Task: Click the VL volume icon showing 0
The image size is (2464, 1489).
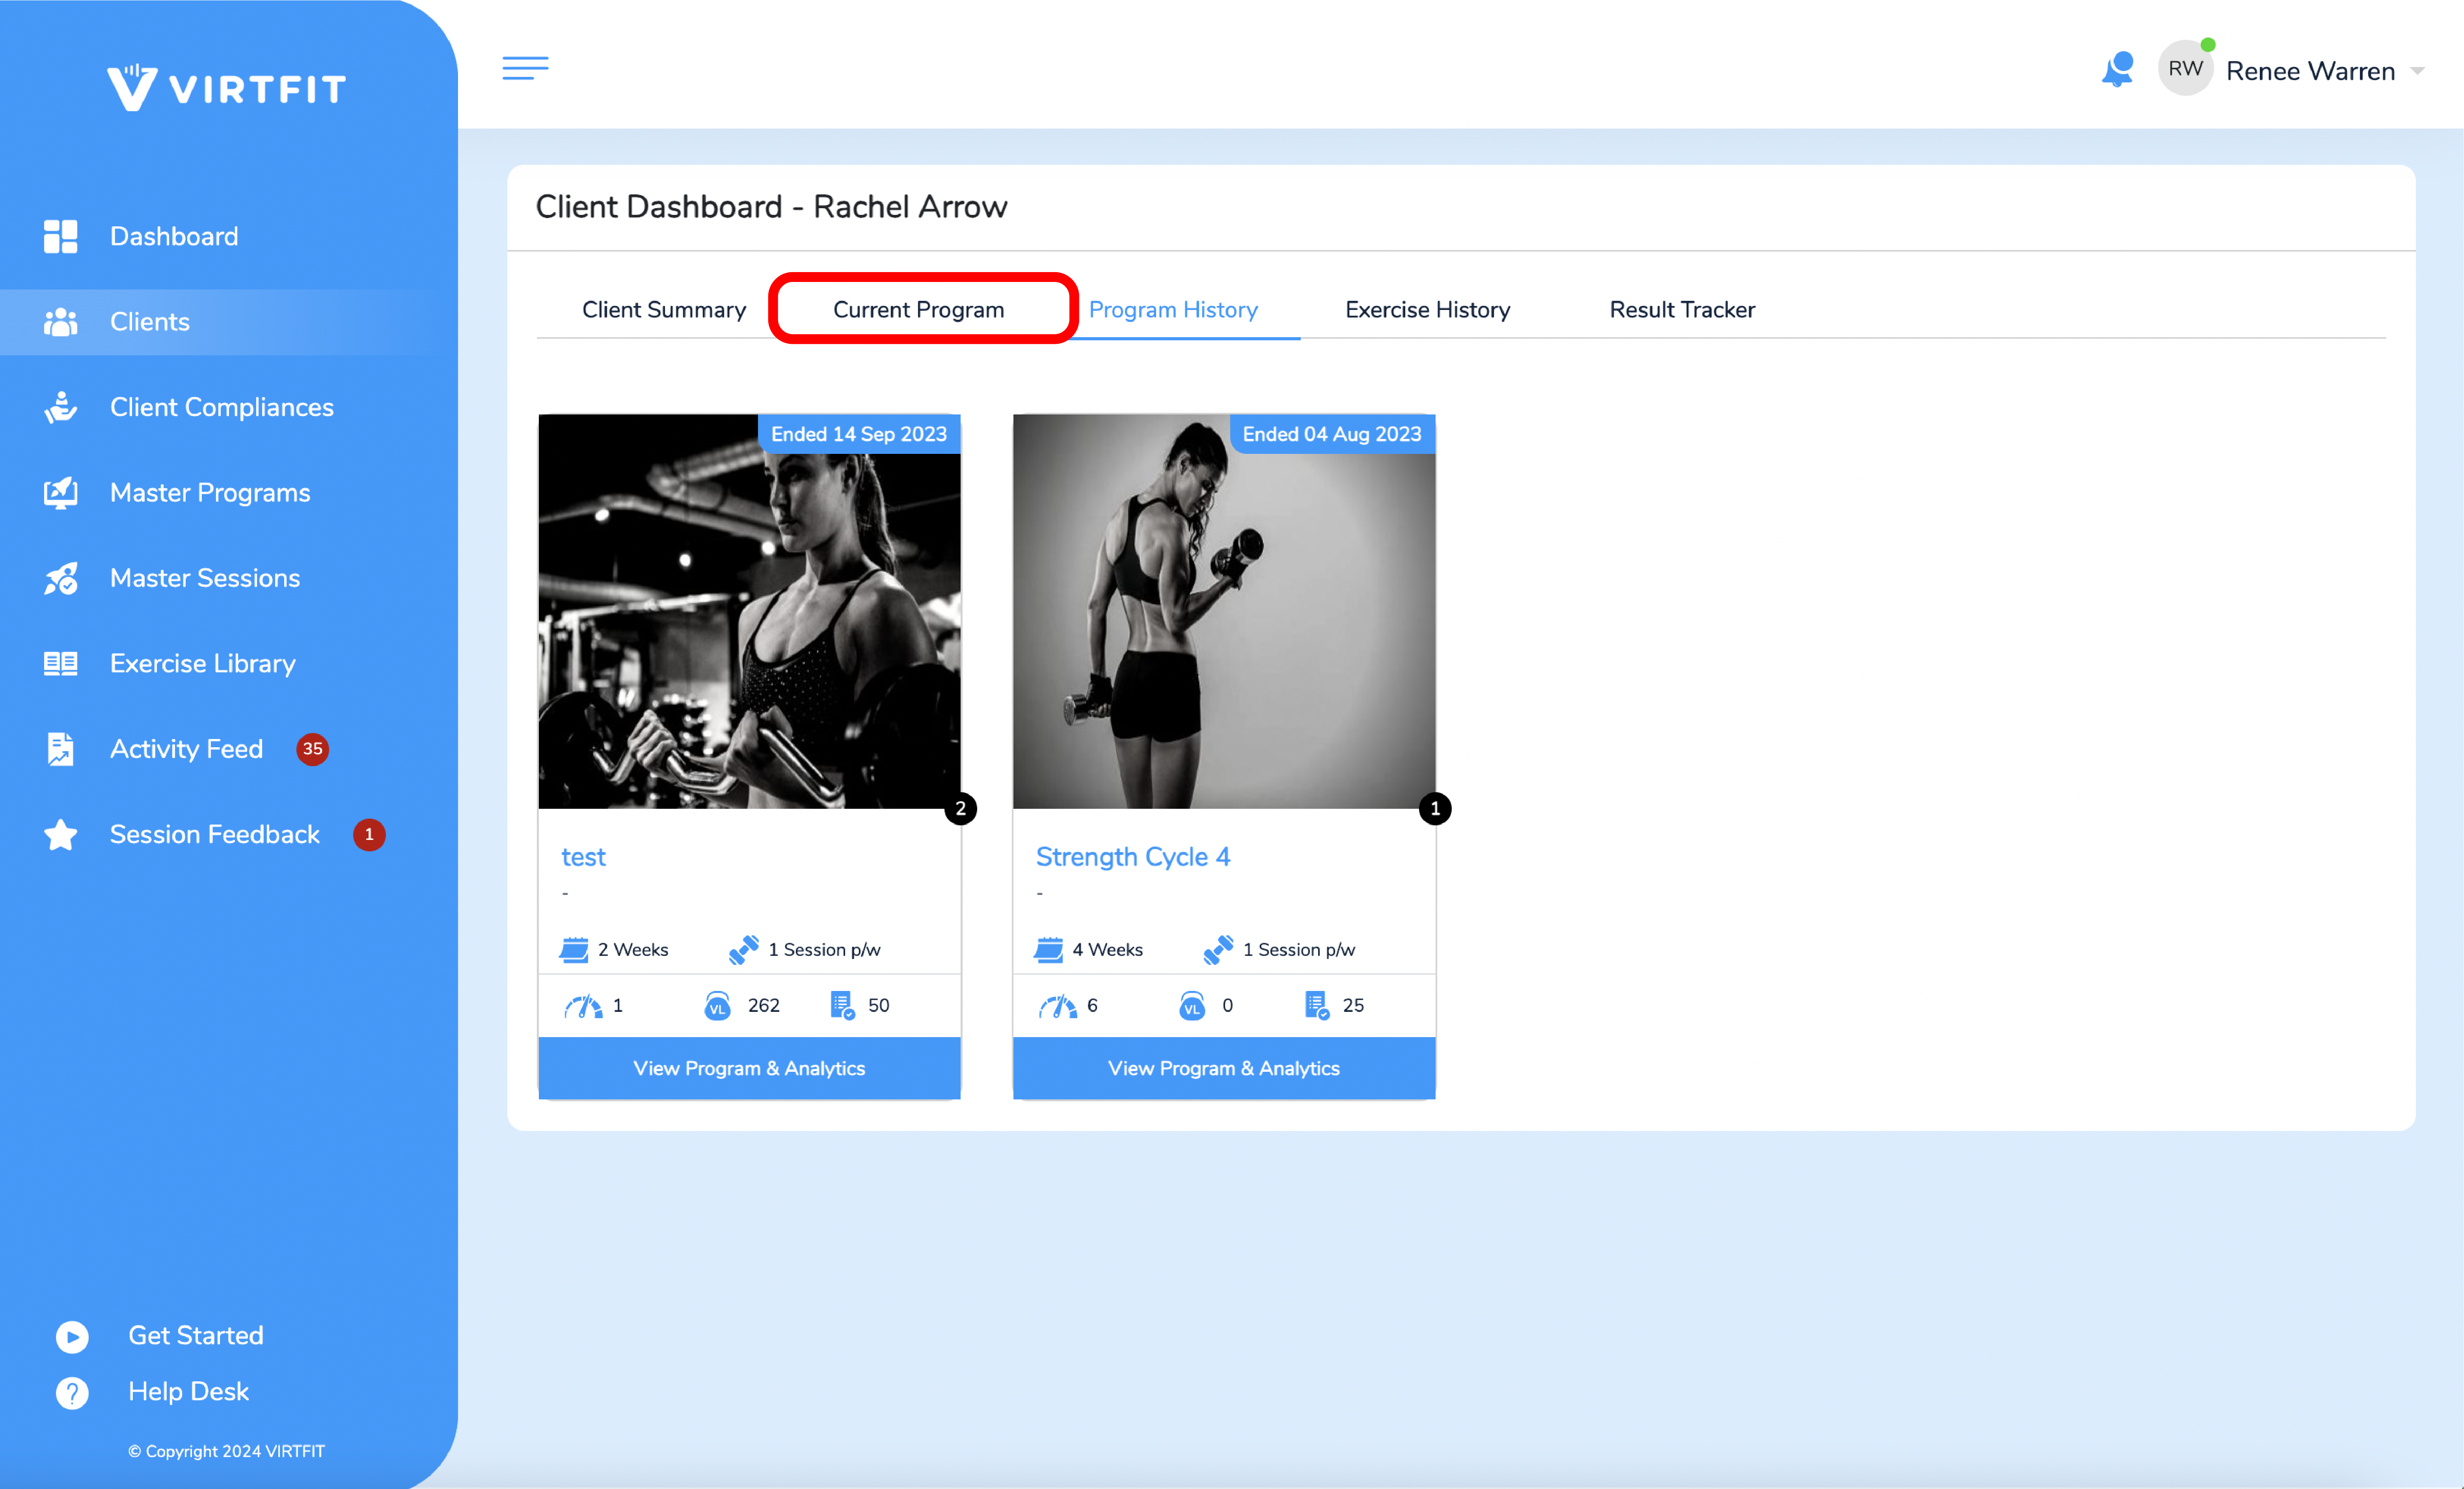Action: pyautogui.click(x=1192, y=1006)
